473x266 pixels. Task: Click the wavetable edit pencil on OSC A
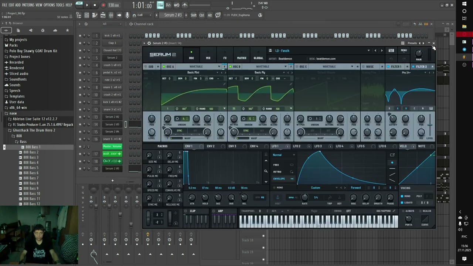click(224, 84)
